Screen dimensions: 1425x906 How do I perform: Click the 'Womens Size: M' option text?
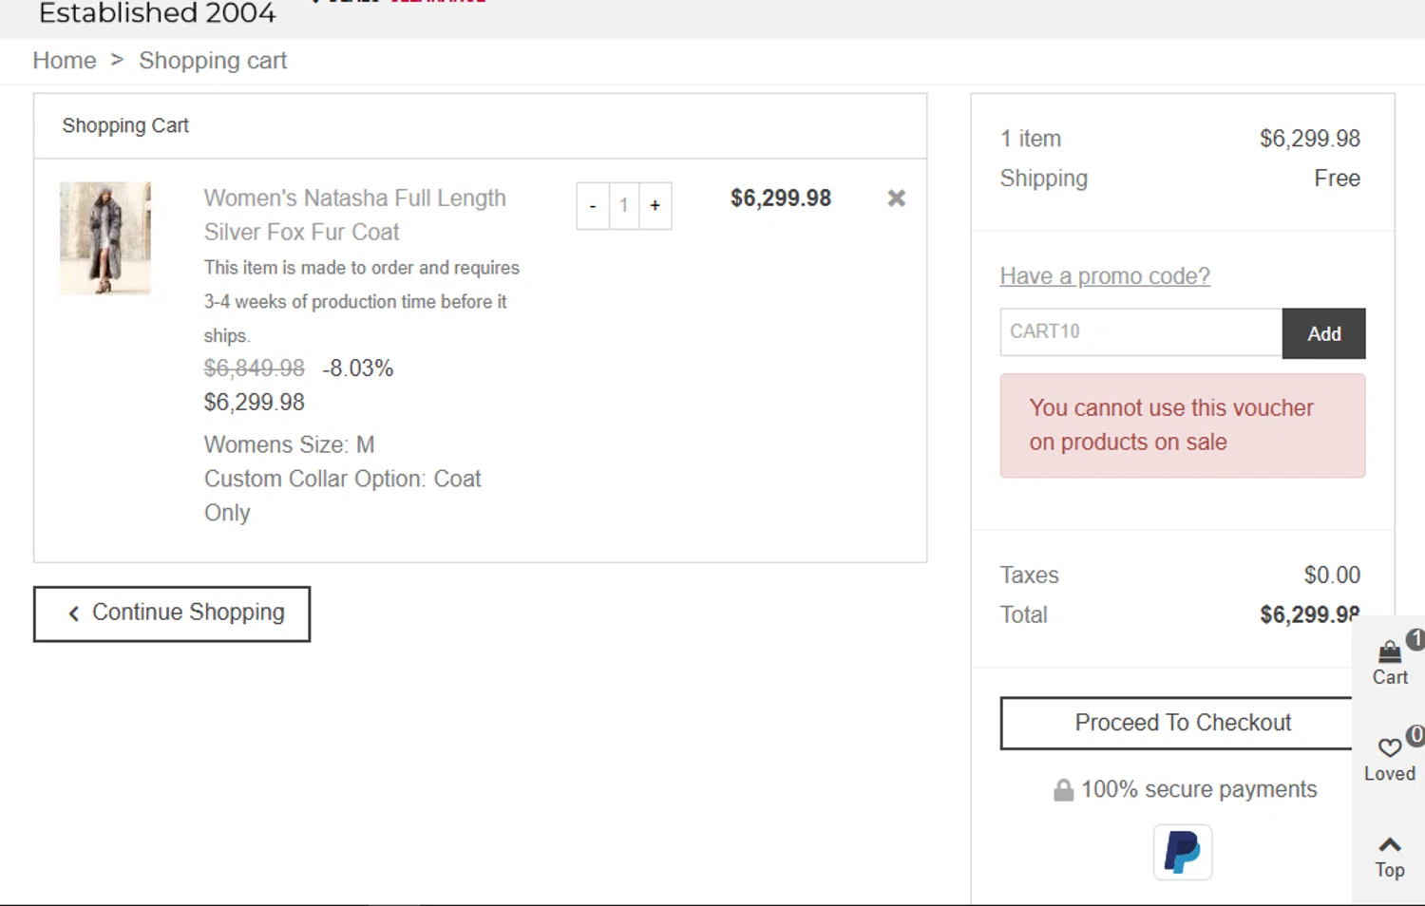point(289,444)
